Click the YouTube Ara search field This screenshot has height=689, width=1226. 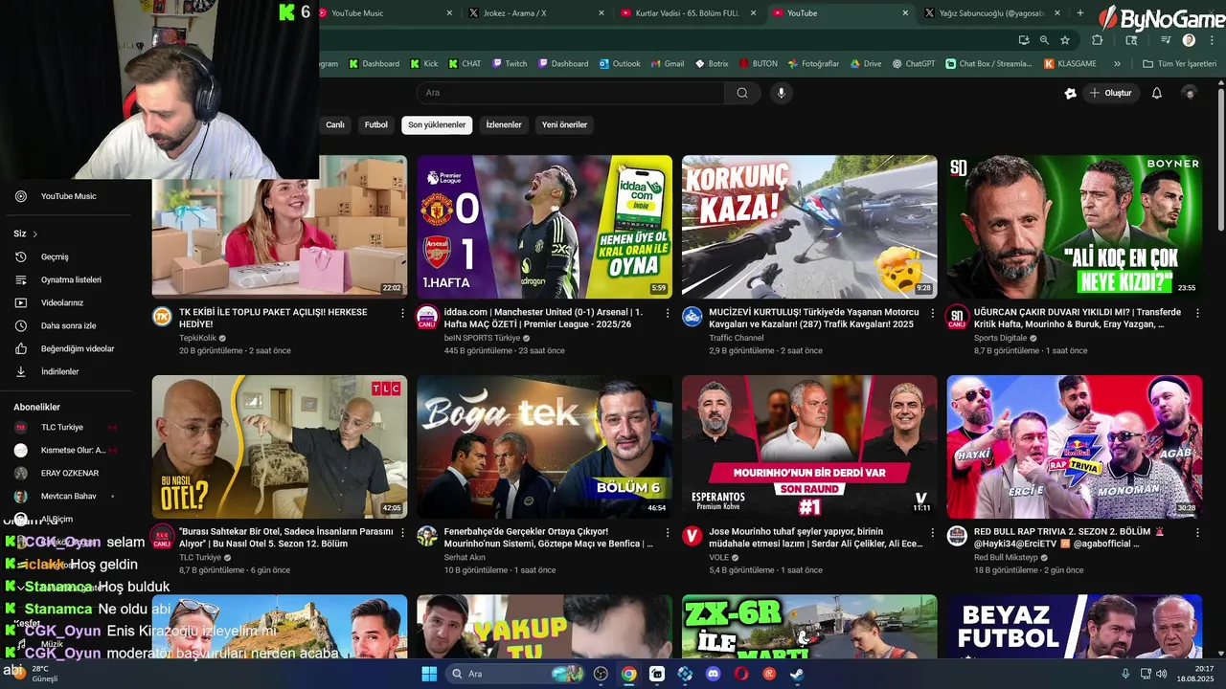click(x=571, y=93)
